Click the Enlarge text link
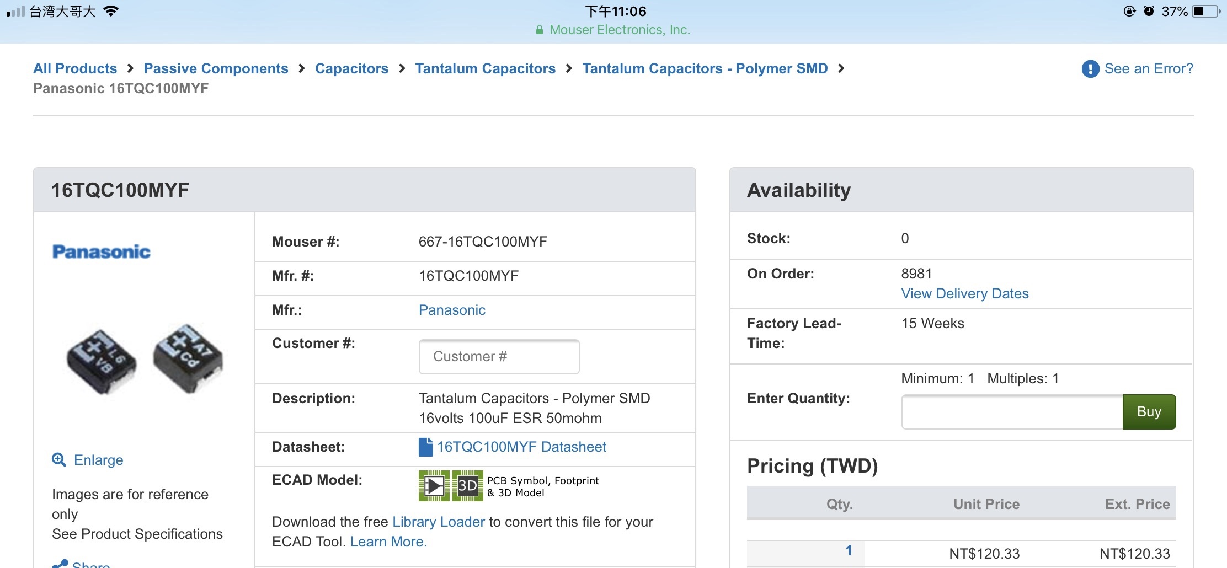 [98, 460]
